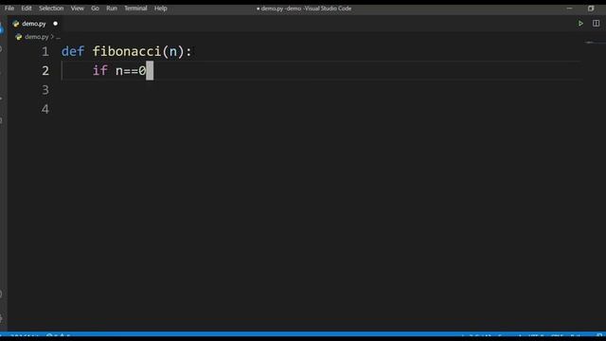The width and height of the screenshot is (606, 341).
Task: Open the Edit menu
Action: [x=27, y=9]
